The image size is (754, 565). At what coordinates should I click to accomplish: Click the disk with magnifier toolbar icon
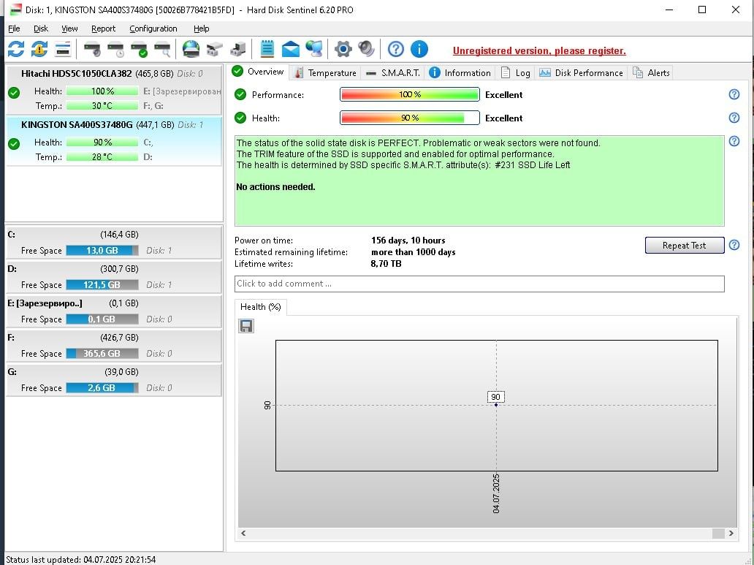(x=162, y=49)
